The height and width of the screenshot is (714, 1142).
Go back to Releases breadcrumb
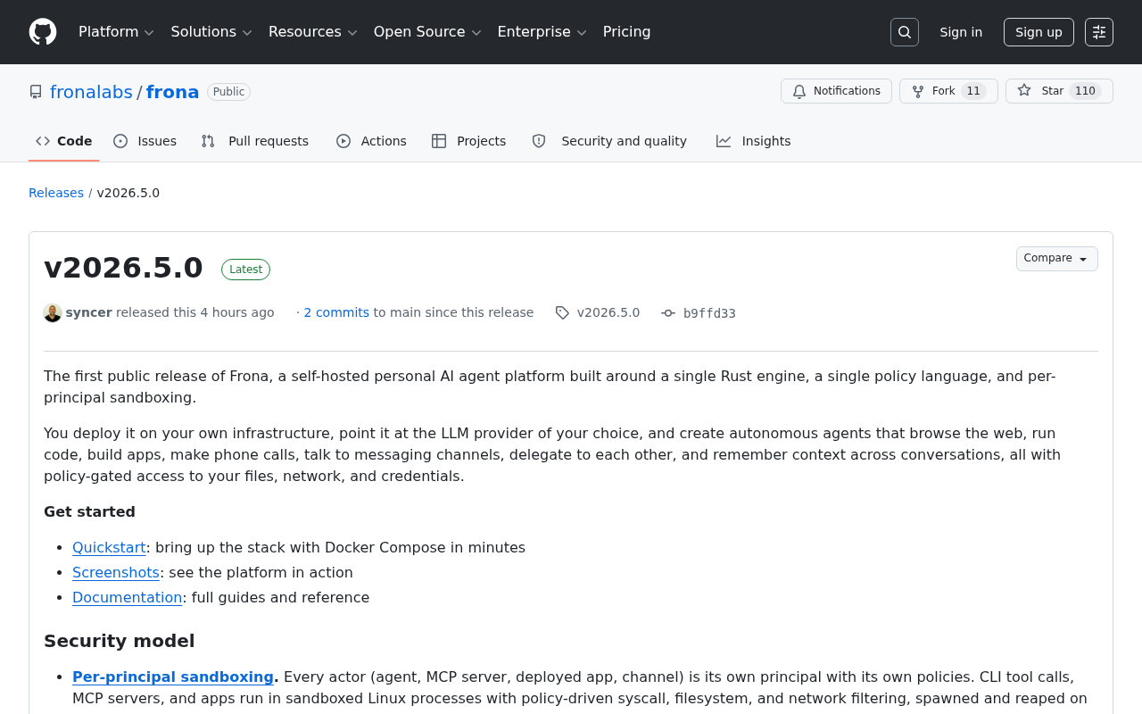click(x=56, y=193)
